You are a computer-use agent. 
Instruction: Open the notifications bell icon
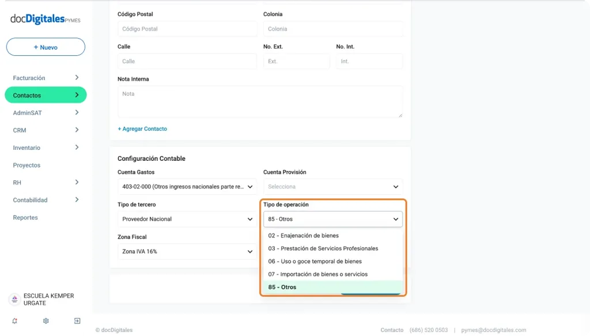pos(14,321)
